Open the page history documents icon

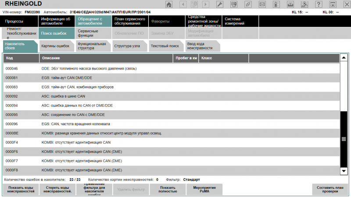(194, 4)
